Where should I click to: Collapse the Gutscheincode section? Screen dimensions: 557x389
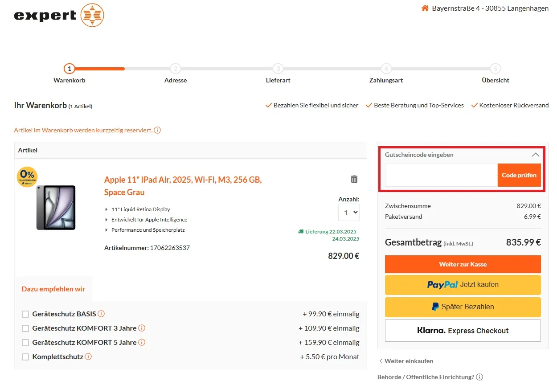pos(535,155)
